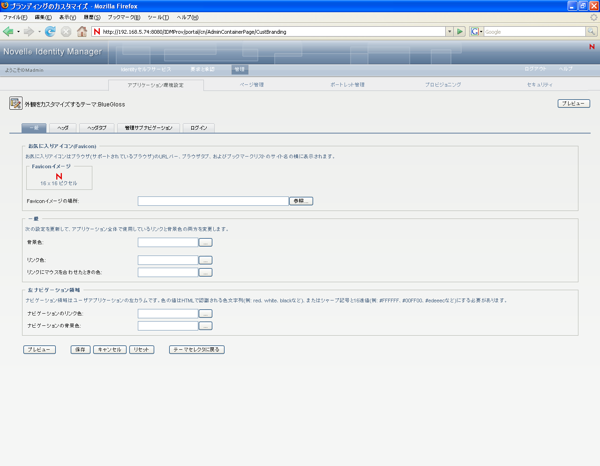Open the 表示(V) menu
This screenshot has height=466, width=600.
pyautogui.click(x=67, y=17)
